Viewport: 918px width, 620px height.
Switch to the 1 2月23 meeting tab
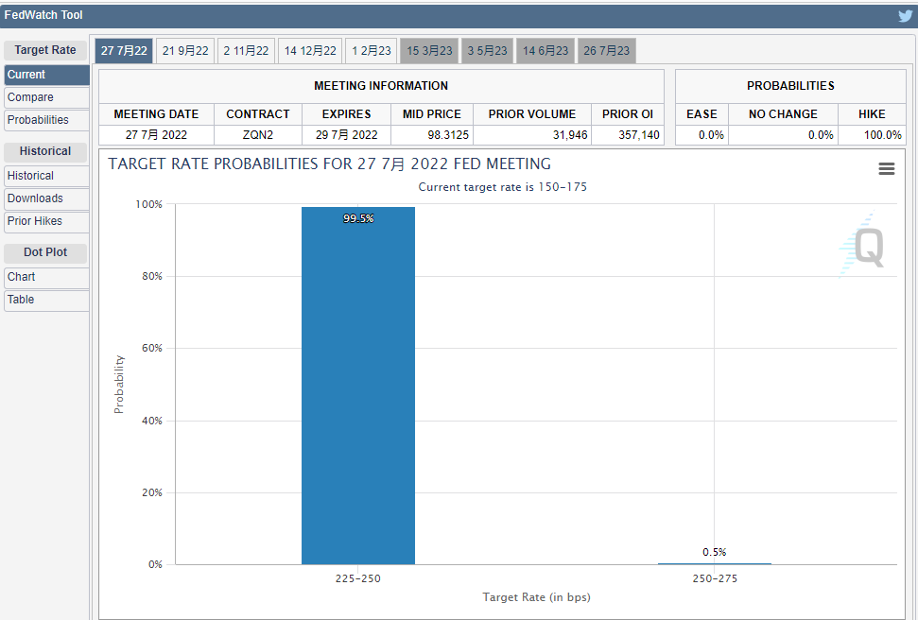tap(371, 51)
